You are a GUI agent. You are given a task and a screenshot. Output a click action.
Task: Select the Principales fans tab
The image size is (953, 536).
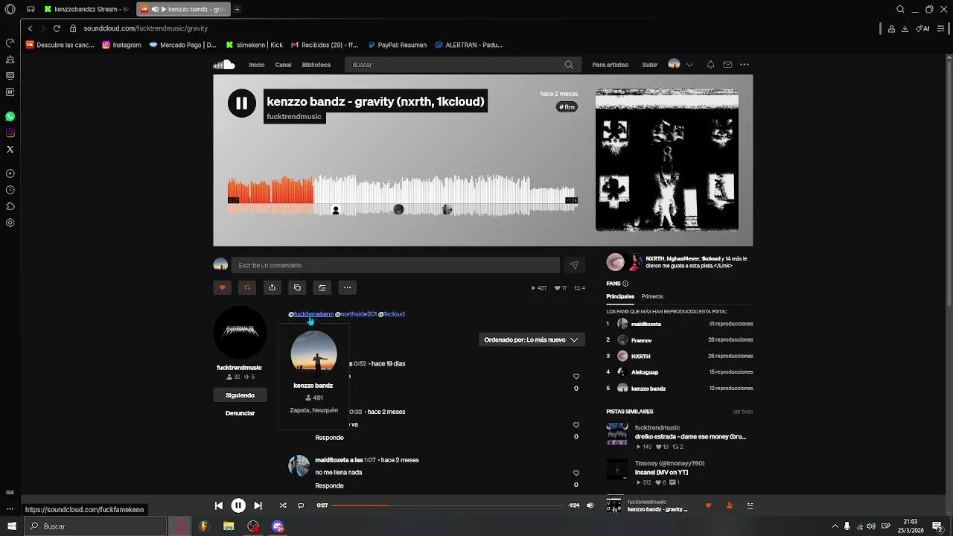point(620,296)
